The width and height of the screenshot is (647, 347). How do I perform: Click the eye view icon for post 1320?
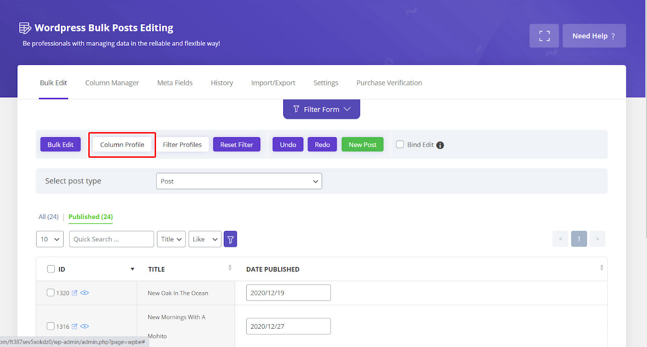[x=85, y=293]
